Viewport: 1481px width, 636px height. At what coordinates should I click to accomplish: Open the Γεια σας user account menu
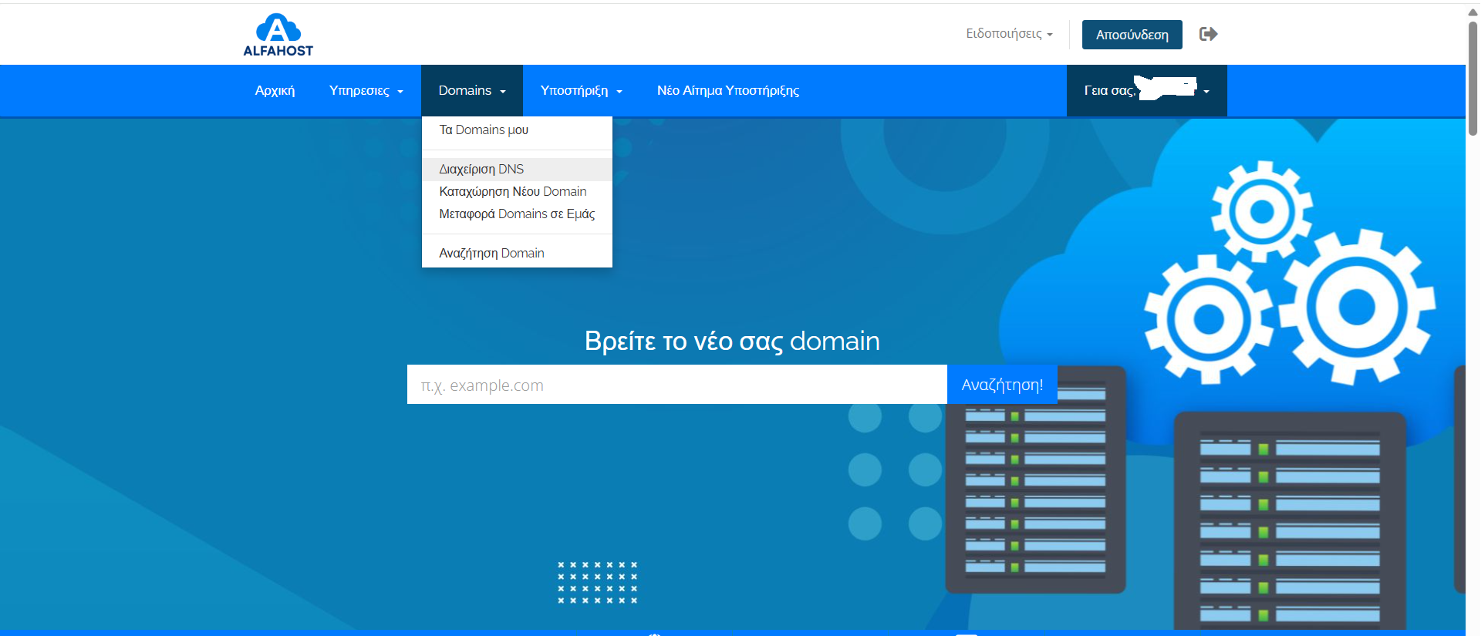(1146, 91)
